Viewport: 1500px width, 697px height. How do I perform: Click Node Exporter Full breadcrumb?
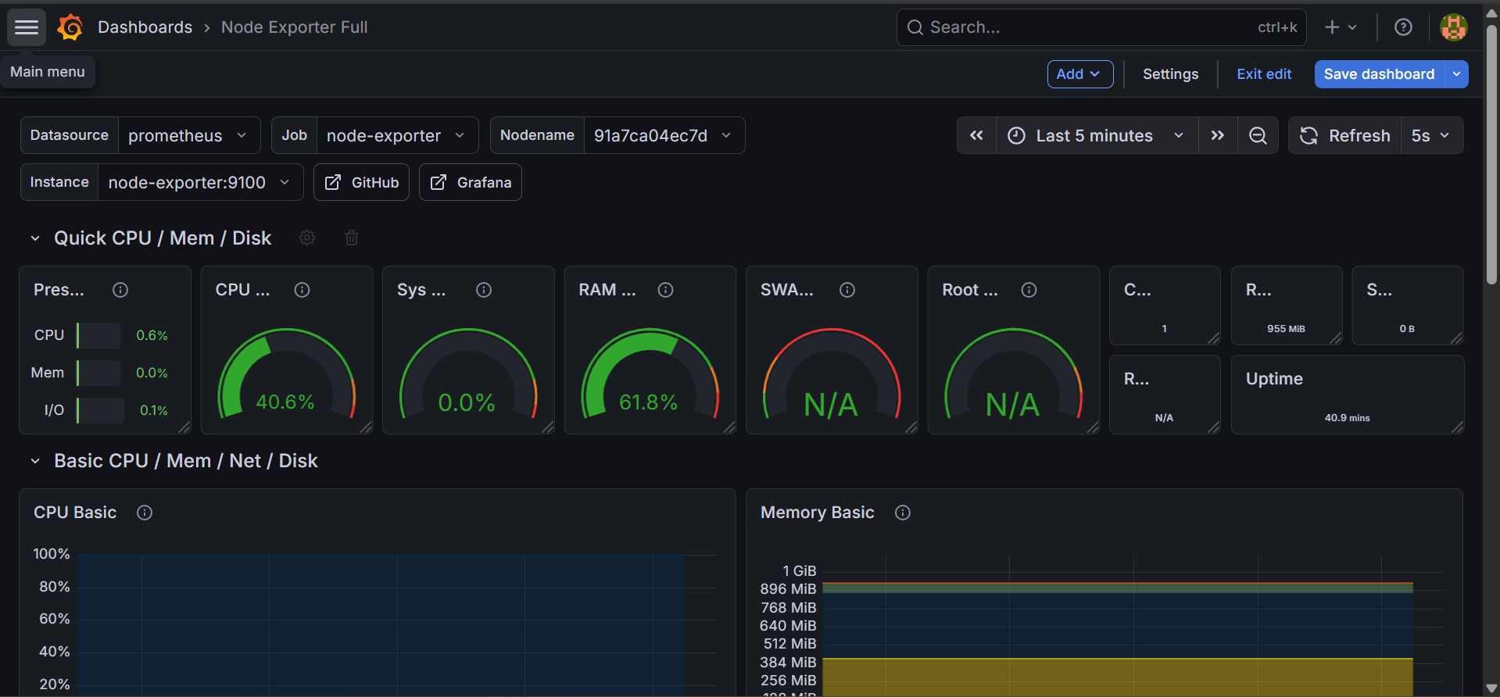click(295, 27)
